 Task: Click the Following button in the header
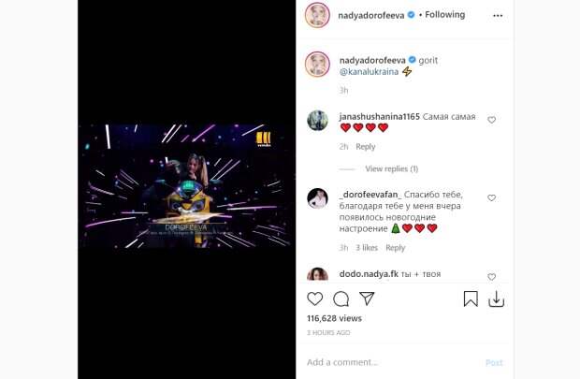pos(443,15)
